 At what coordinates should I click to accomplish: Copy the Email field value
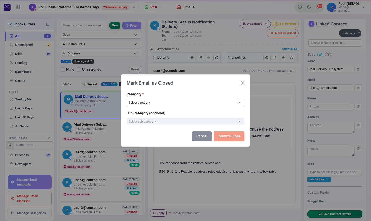click(358, 88)
